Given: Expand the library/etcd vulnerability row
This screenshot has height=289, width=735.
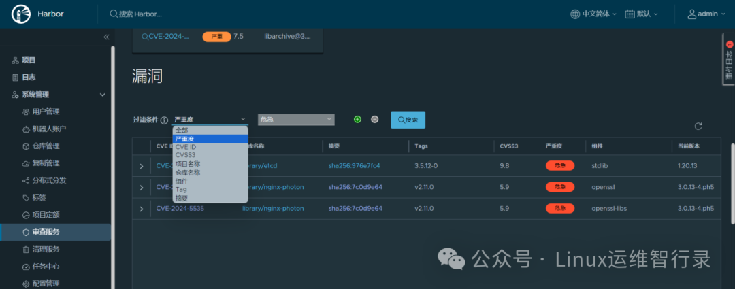Looking at the screenshot, I should click(141, 166).
